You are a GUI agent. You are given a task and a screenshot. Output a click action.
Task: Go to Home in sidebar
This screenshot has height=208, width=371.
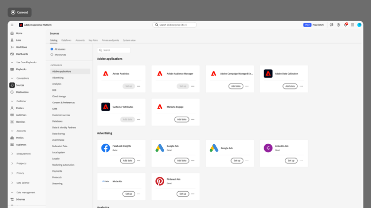[x=19, y=33]
